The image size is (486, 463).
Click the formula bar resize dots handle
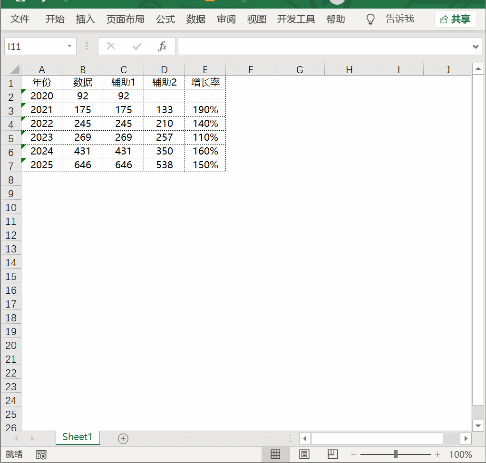click(87, 46)
